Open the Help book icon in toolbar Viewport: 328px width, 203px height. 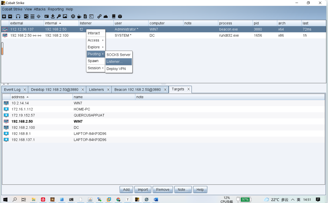tap(114, 16)
